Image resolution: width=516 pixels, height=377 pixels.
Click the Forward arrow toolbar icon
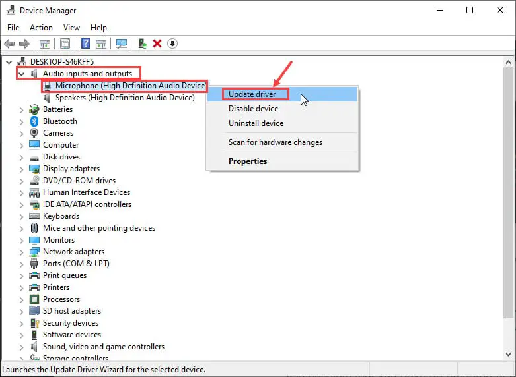pyautogui.click(x=24, y=43)
